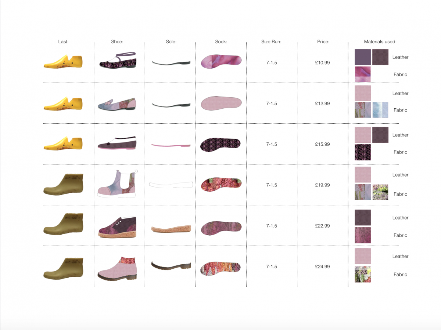Viewport: 441px width, 330px height.
Task: Click the £15.99 price
Action: pos(322,144)
